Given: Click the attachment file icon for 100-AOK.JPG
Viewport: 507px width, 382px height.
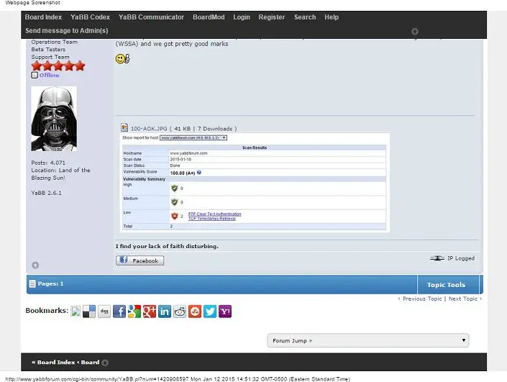Looking at the screenshot, I should coord(124,127).
